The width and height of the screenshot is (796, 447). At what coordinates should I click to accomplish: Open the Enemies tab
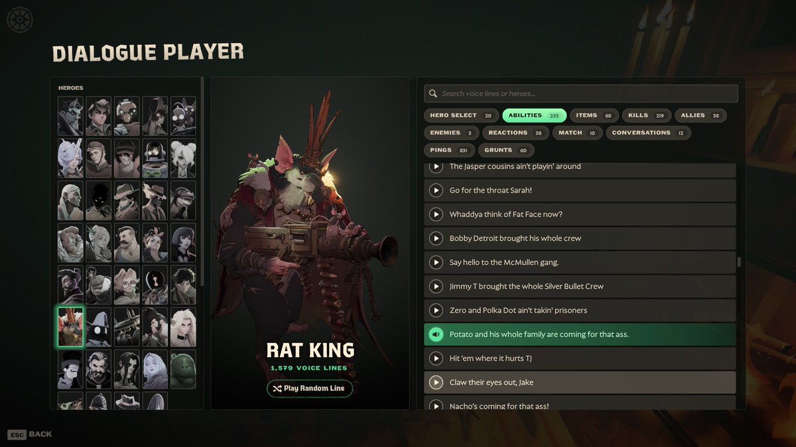451,133
